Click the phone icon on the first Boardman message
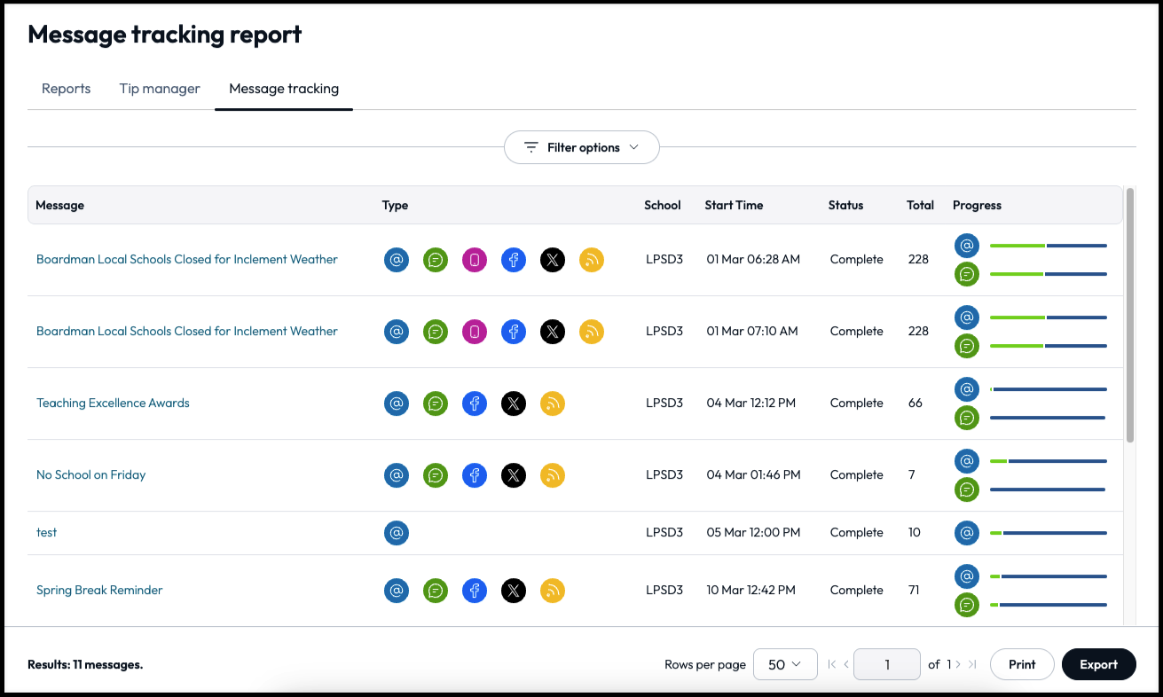 point(475,260)
